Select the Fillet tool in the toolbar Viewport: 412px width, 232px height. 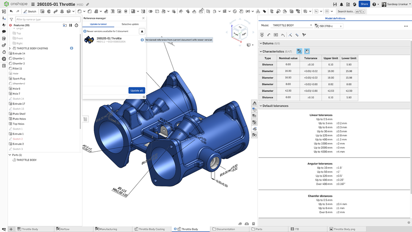tap(79, 11)
